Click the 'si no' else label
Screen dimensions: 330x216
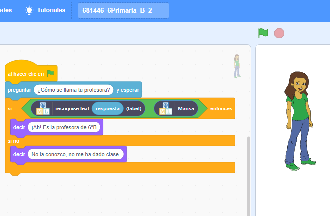point(13,141)
